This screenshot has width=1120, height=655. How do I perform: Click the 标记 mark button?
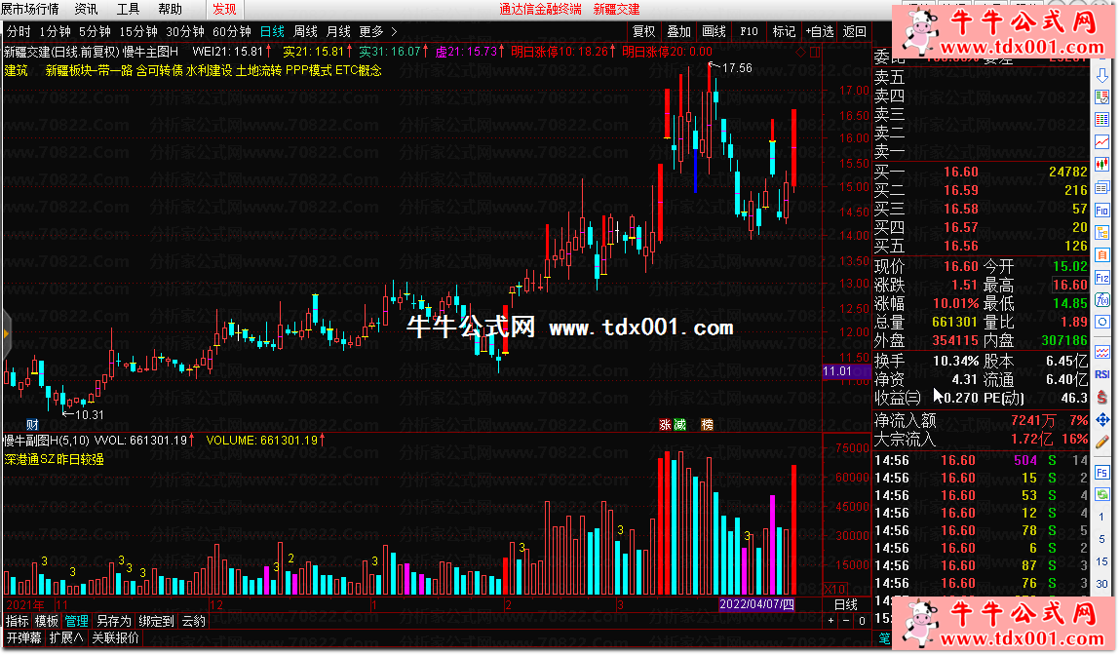click(784, 31)
